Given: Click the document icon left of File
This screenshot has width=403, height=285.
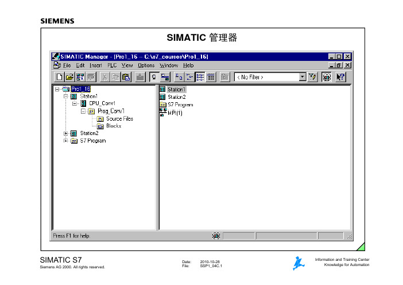Looking at the screenshot, I should [x=57, y=66].
